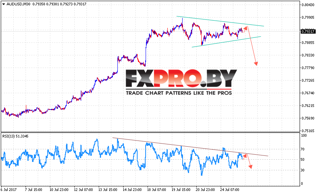Select the 0.79905 price axis label
This screenshot has width=316, height=194.
coord(308,17)
